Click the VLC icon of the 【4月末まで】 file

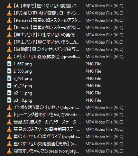pos(9,6)
